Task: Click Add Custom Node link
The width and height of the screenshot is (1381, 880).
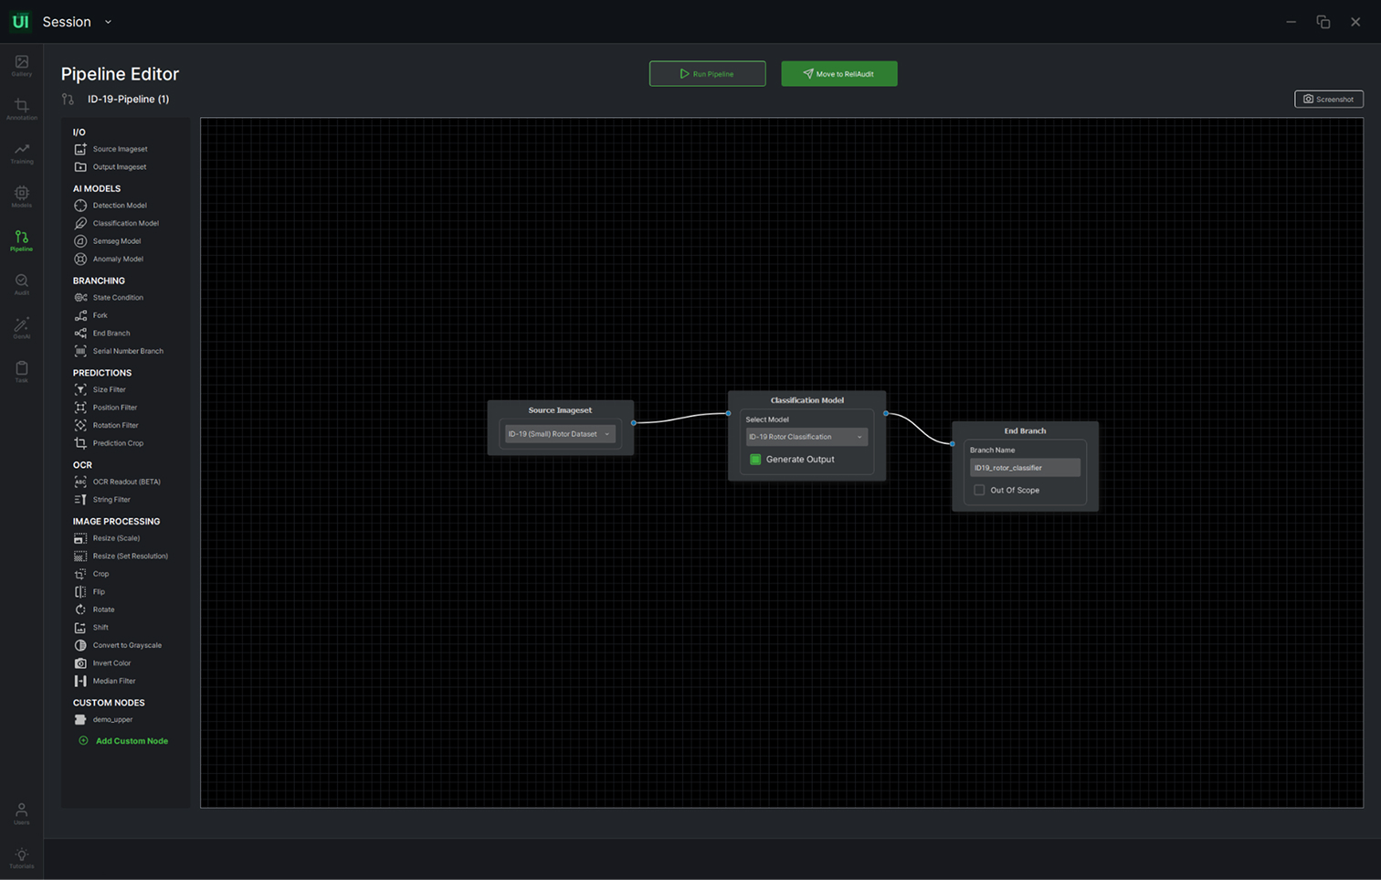Action: pos(123,741)
